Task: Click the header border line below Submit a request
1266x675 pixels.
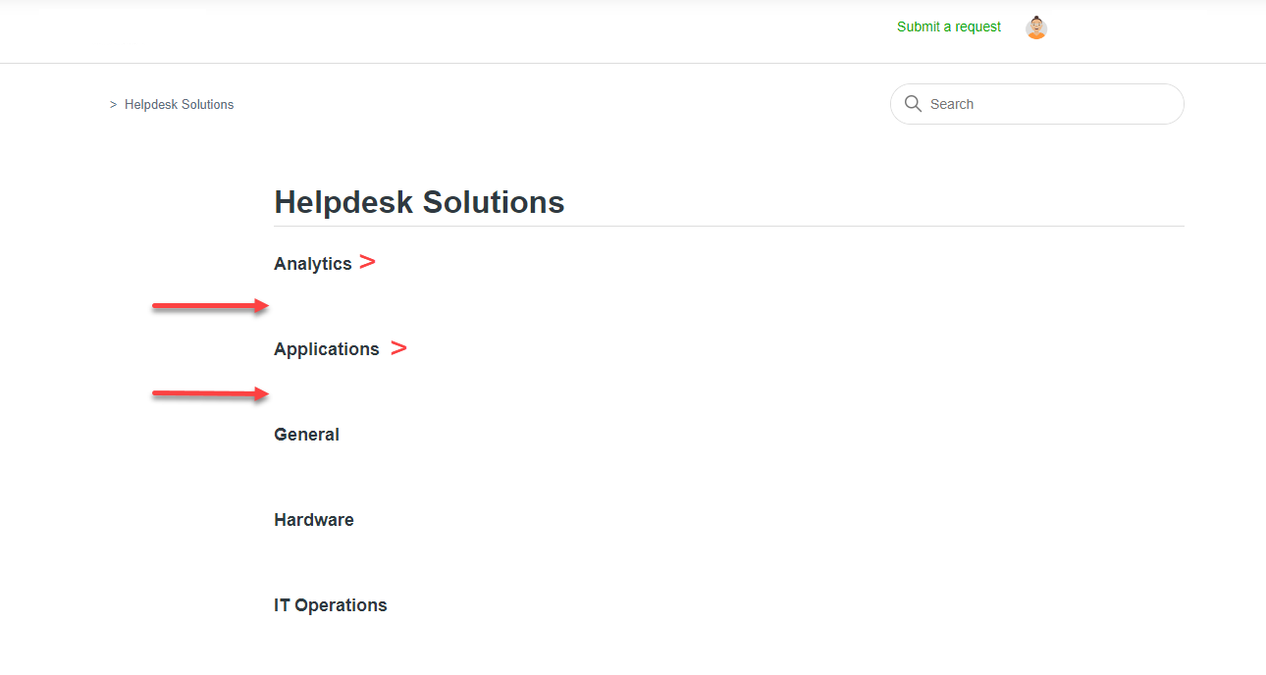Action: (949, 64)
